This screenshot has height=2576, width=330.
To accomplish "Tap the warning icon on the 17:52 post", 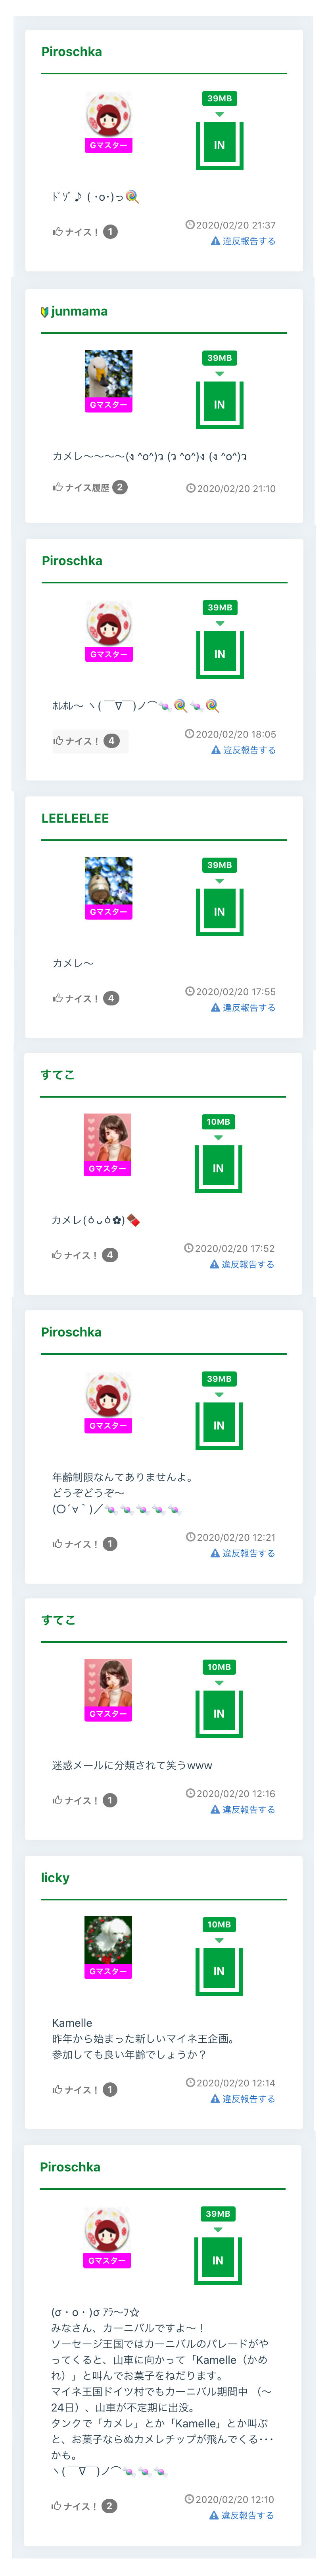I will (214, 1265).
